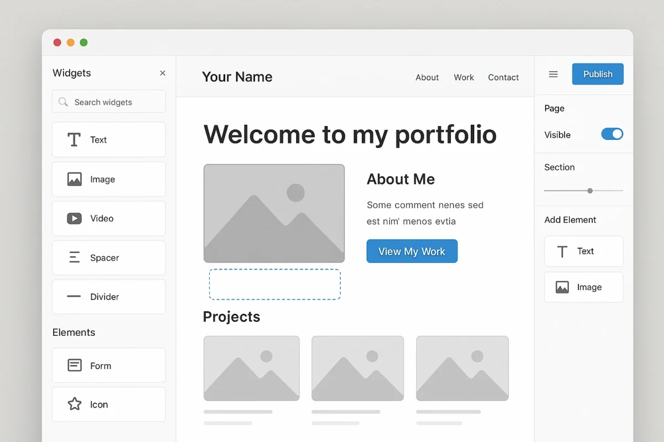Open the hamburger menu beside Publish
The width and height of the screenshot is (664, 442).
click(553, 73)
